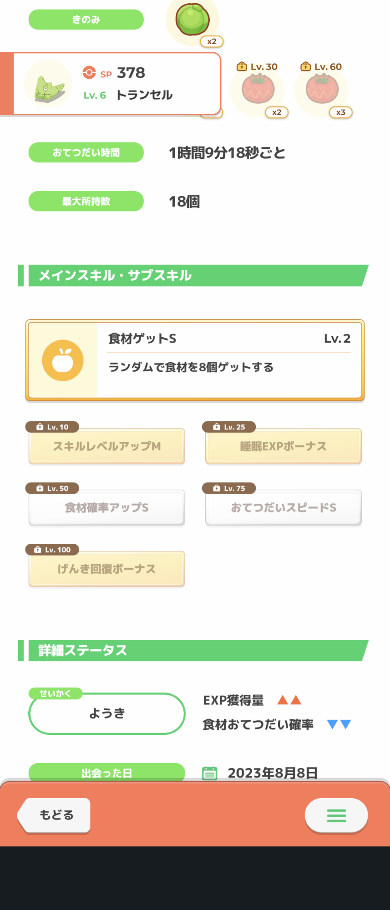Tap the ようき nature box

(x=107, y=713)
